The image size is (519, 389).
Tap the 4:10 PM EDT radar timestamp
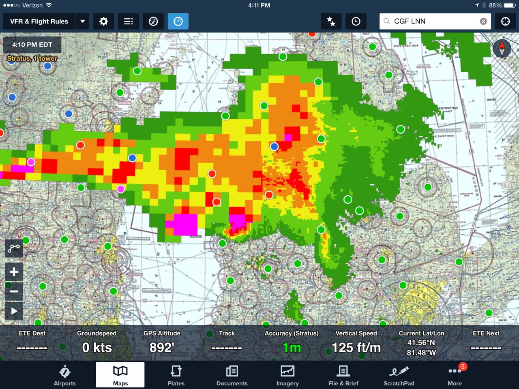(32, 45)
